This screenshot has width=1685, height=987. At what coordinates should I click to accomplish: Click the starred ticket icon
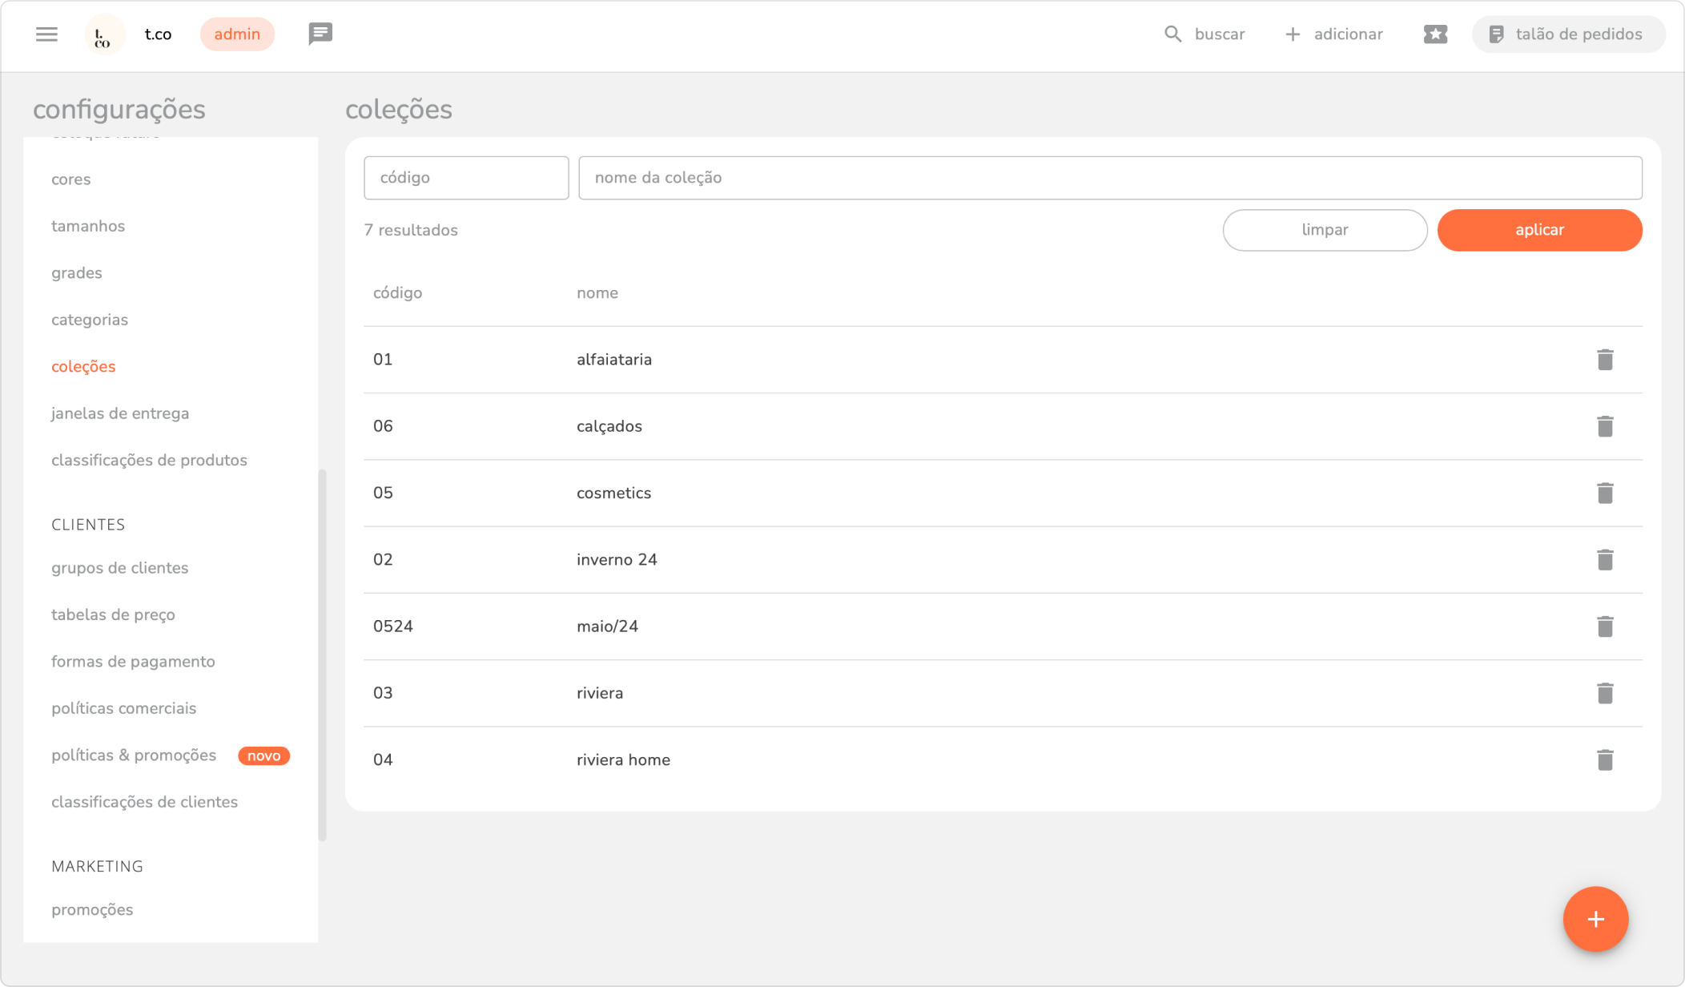tap(1435, 34)
